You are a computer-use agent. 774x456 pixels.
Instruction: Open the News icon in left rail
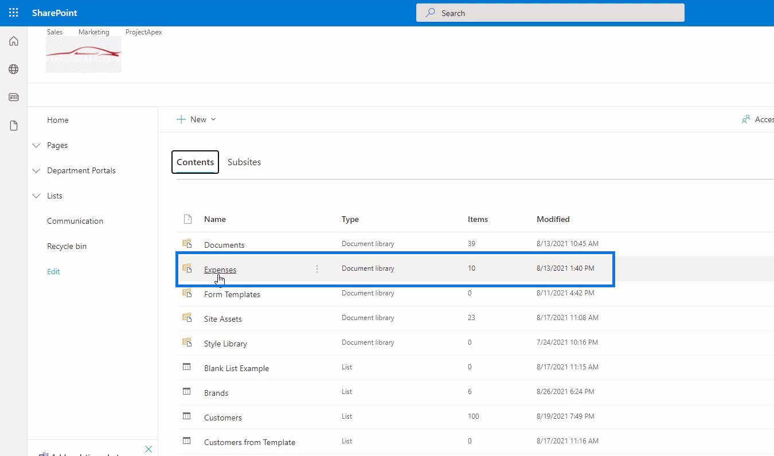tap(14, 98)
